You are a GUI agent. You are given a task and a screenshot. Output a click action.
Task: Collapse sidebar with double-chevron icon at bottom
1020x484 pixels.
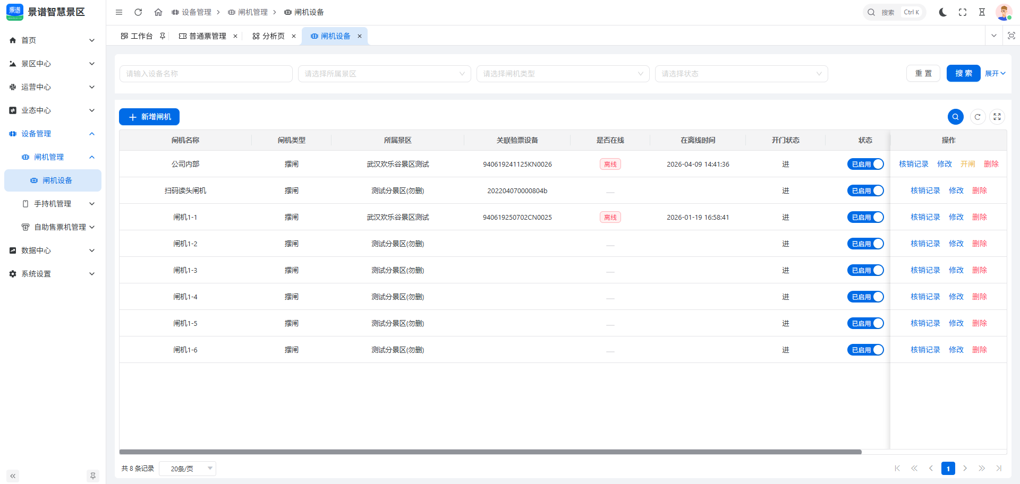tap(13, 476)
